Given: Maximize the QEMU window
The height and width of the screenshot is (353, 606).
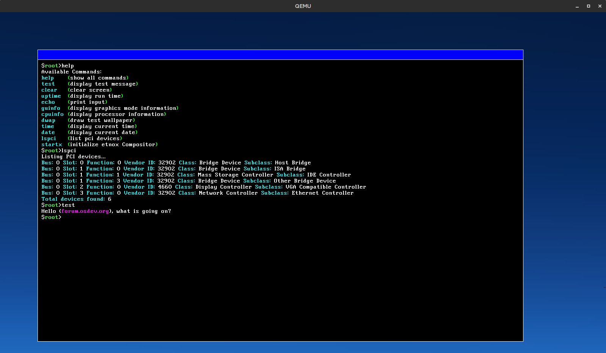Looking at the screenshot, I should (589, 6).
